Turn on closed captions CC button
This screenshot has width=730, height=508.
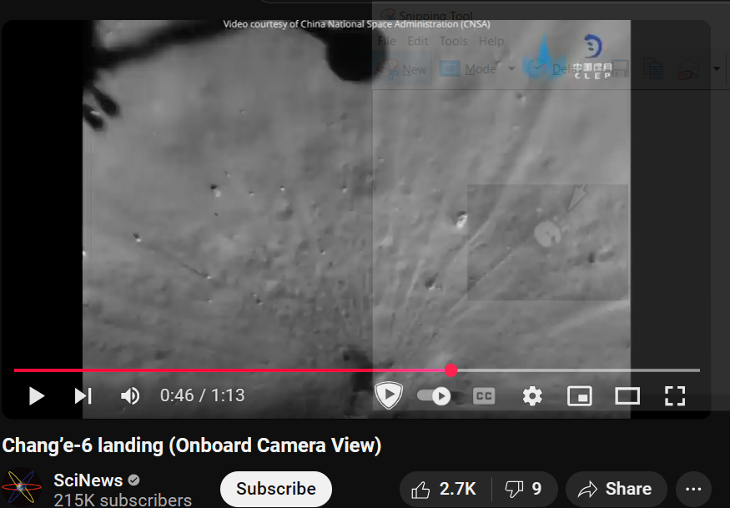click(484, 395)
